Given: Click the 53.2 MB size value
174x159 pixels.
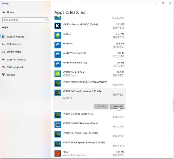Looking at the screenshot, I should (x=120, y=34).
